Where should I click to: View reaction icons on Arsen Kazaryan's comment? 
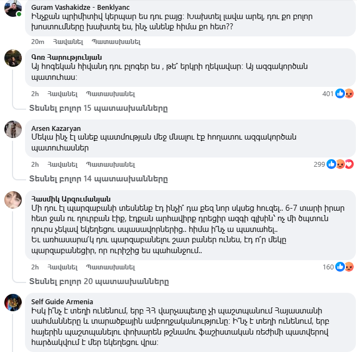(x=340, y=164)
